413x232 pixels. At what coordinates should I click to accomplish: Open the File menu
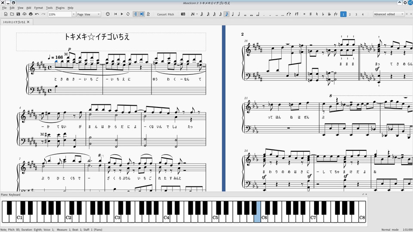(4, 8)
